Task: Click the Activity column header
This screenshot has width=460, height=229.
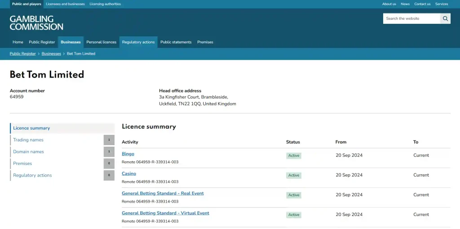Action: 130,142
